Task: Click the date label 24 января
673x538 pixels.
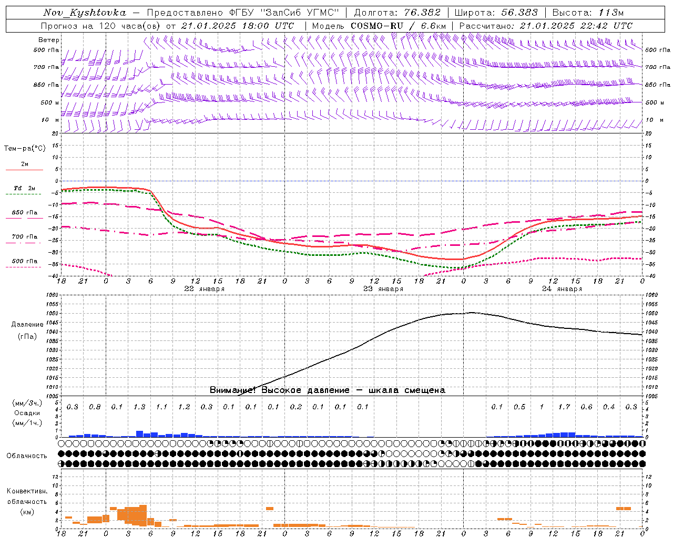Action: pyautogui.click(x=562, y=289)
